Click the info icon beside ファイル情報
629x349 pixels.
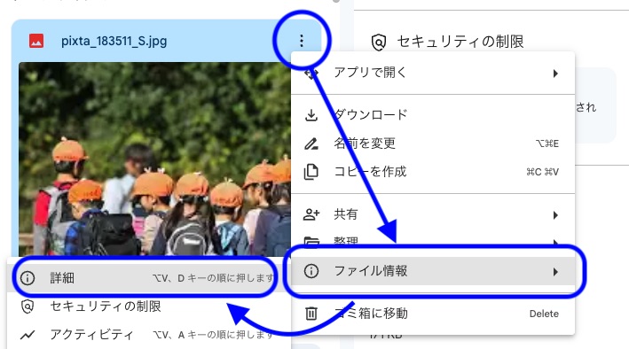coord(311,271)
